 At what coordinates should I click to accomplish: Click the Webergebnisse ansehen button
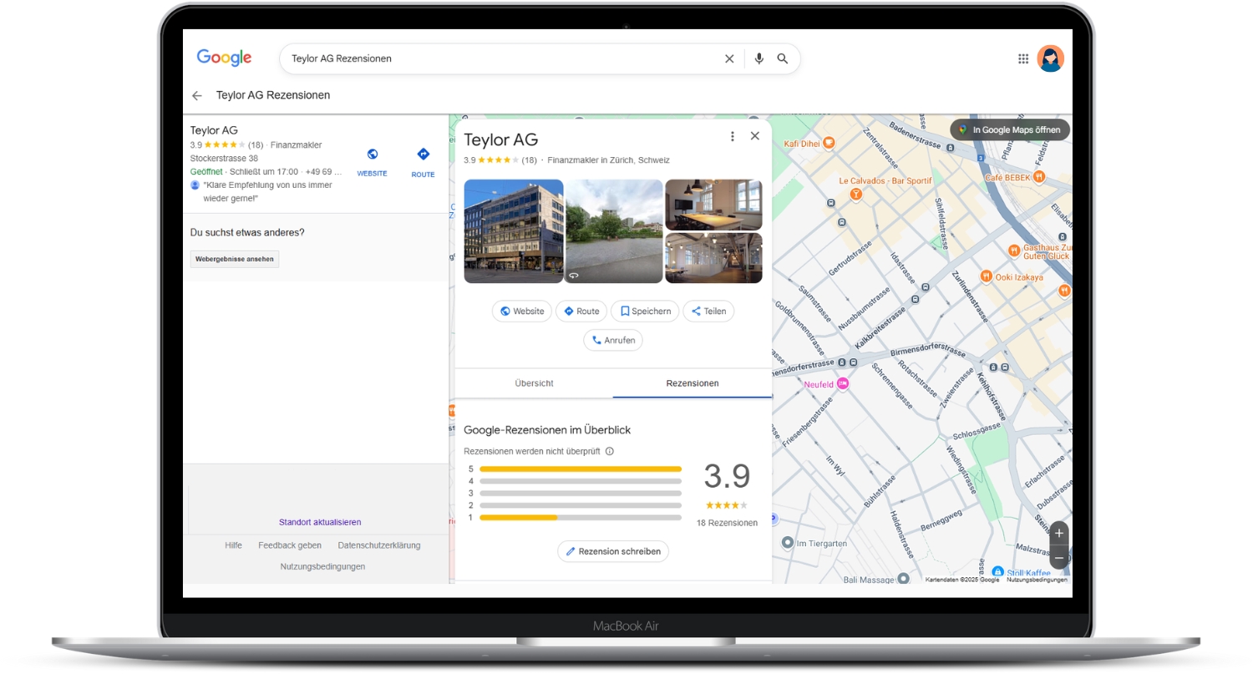235,259
